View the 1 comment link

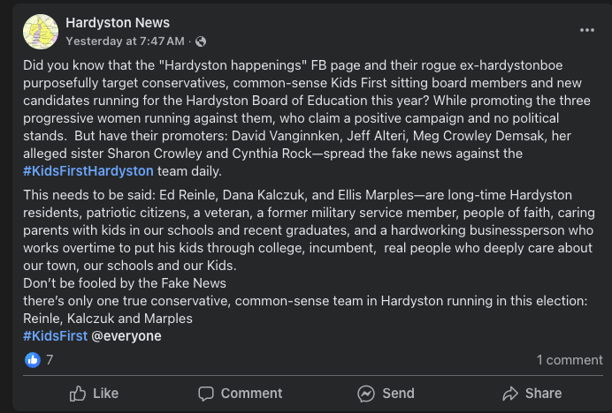[570, 360]
